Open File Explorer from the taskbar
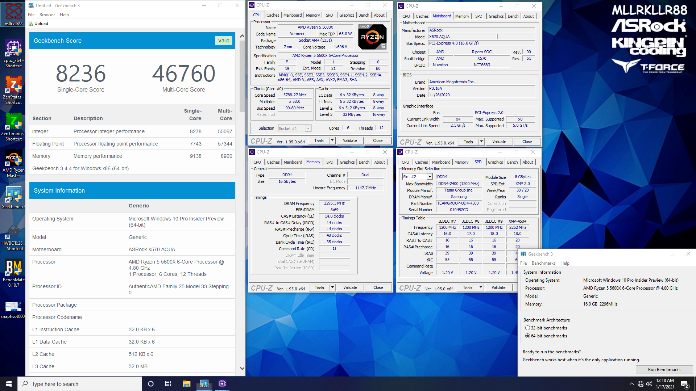The width and height of the screenshot is (696, 391). 186,384
